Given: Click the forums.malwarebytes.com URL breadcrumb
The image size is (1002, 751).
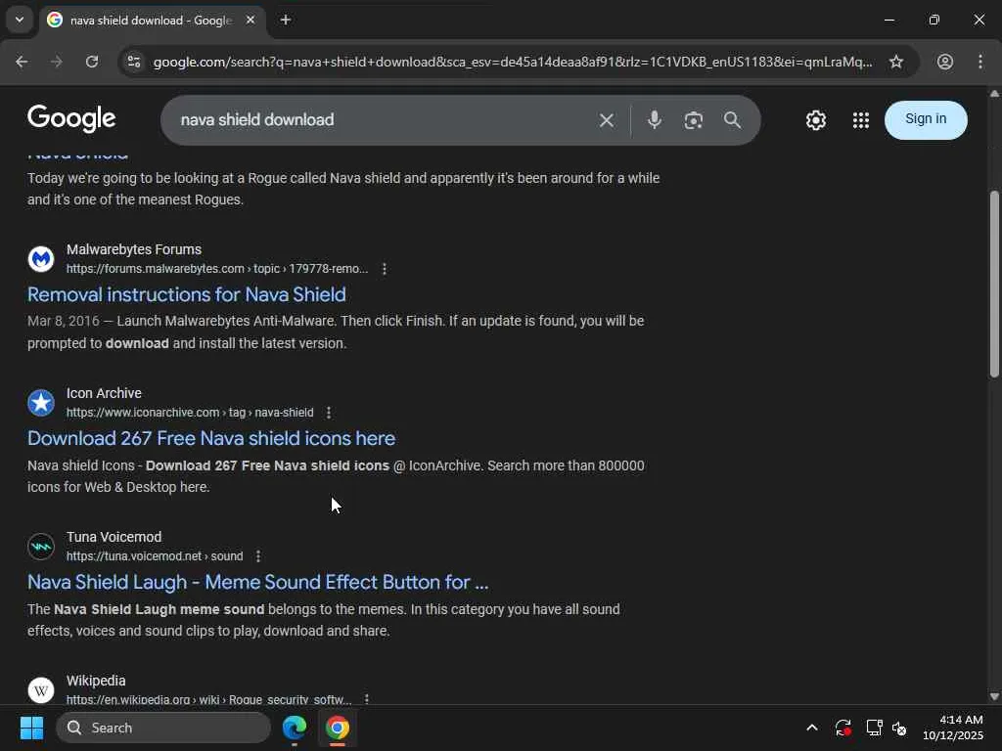Looking at the screenshot, I should pos(217,269).
